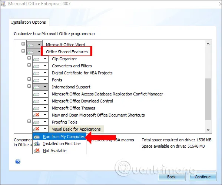Image resolution: width=222 pixels, height=185 pixels.
Task: Open install dropdown for Proofing Tools
Action: pyautogui.click(x=40, y=122)
